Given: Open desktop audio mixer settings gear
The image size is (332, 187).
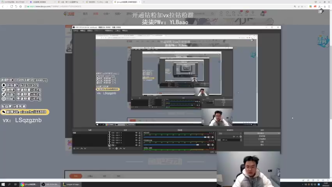Looking at the screenshot, I should [212, 137].
